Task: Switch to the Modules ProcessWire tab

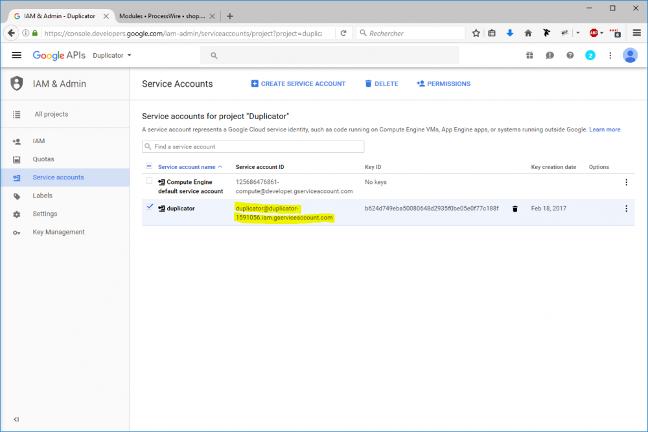Action: point(162,16)
